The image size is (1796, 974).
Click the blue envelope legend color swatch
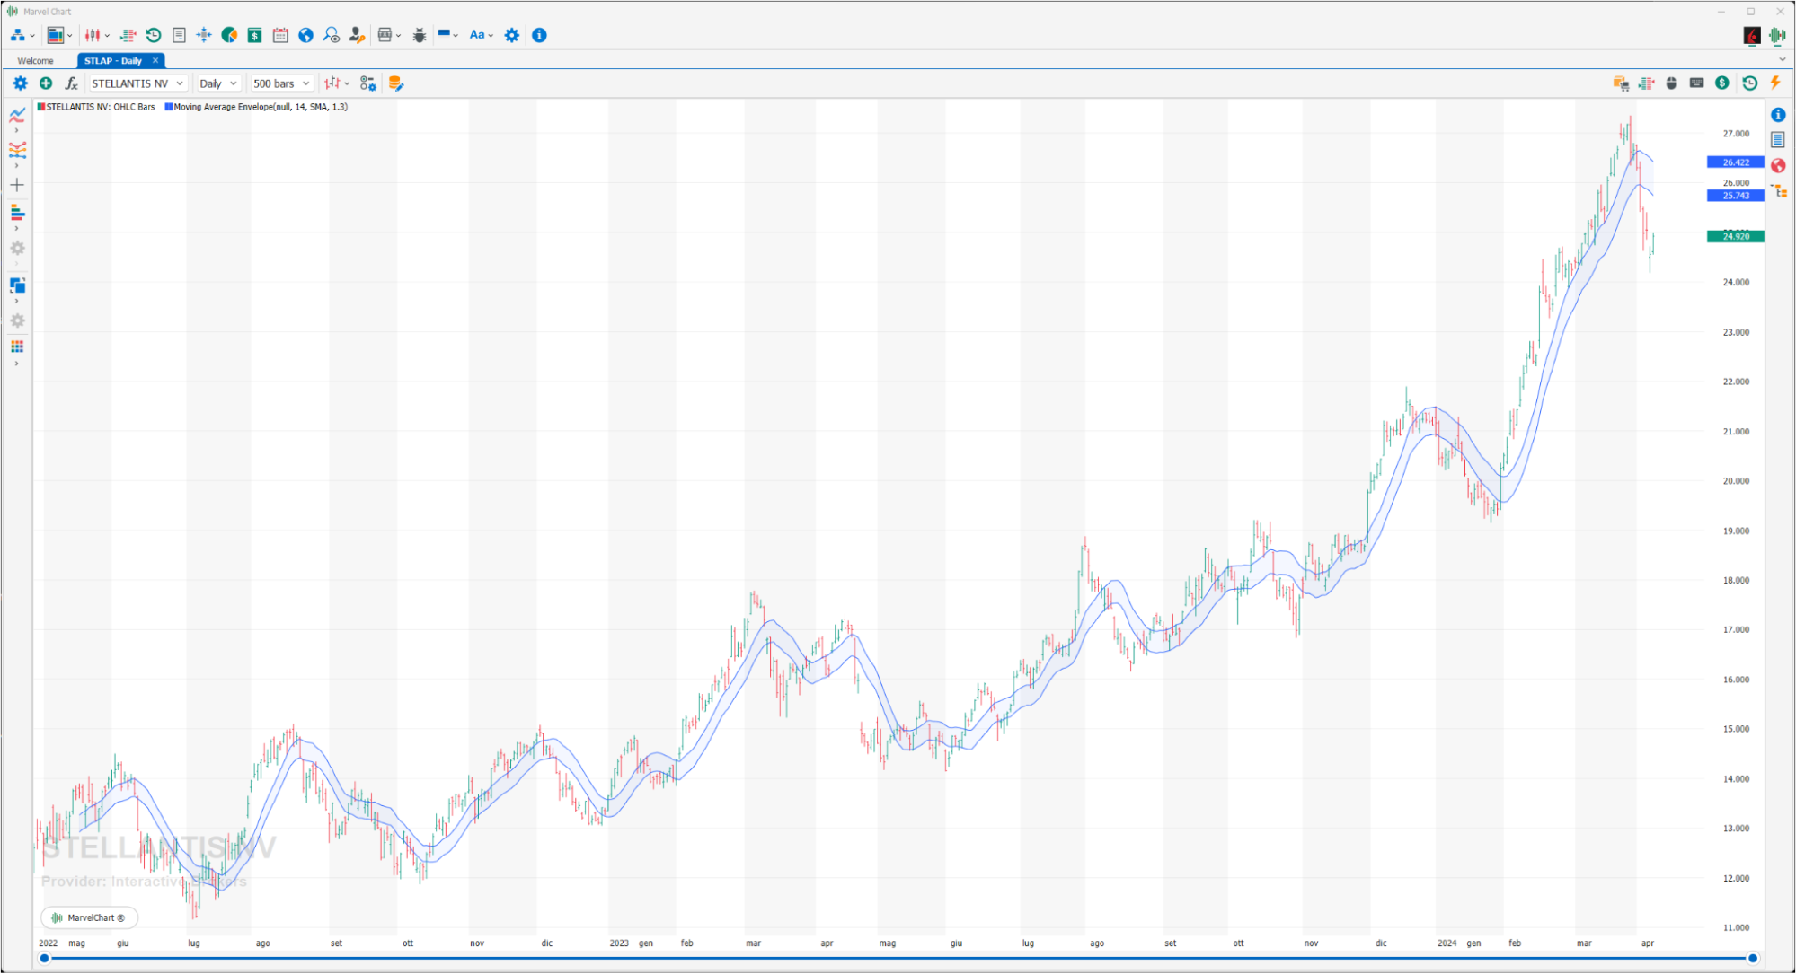coord(168,107)
